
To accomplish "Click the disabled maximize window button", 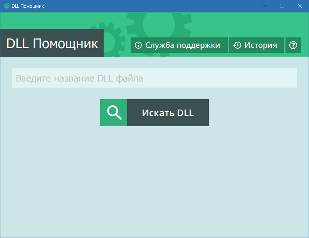I will 282,6.
